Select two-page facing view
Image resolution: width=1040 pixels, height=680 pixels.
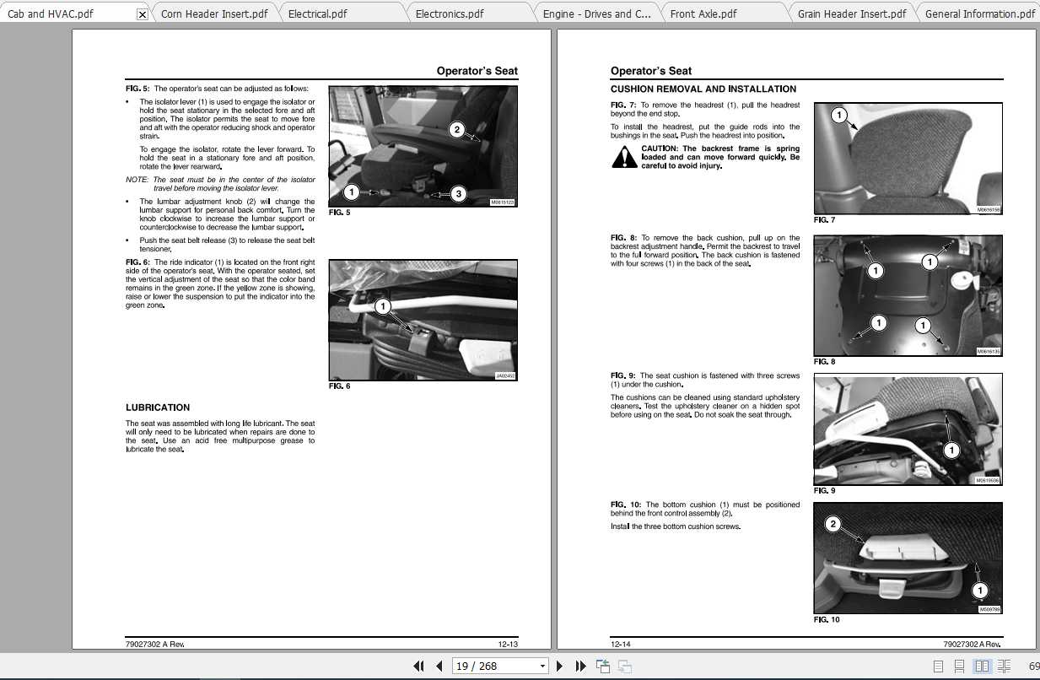[982, 667]
